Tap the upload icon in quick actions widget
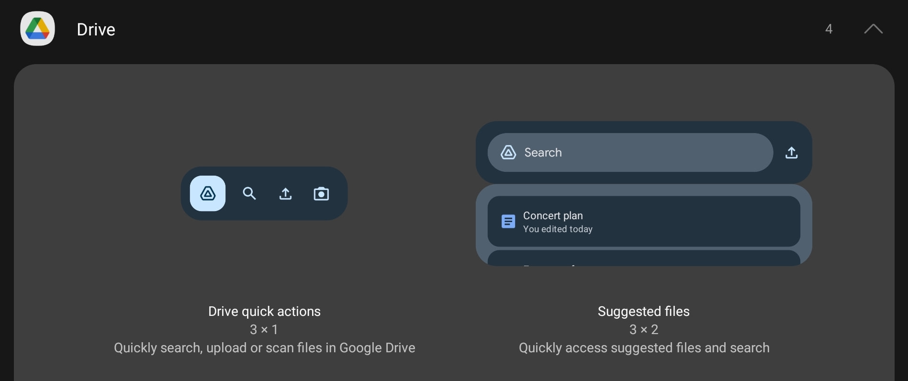908x381 pixels. pyautogui.click(x=285, y=193)
